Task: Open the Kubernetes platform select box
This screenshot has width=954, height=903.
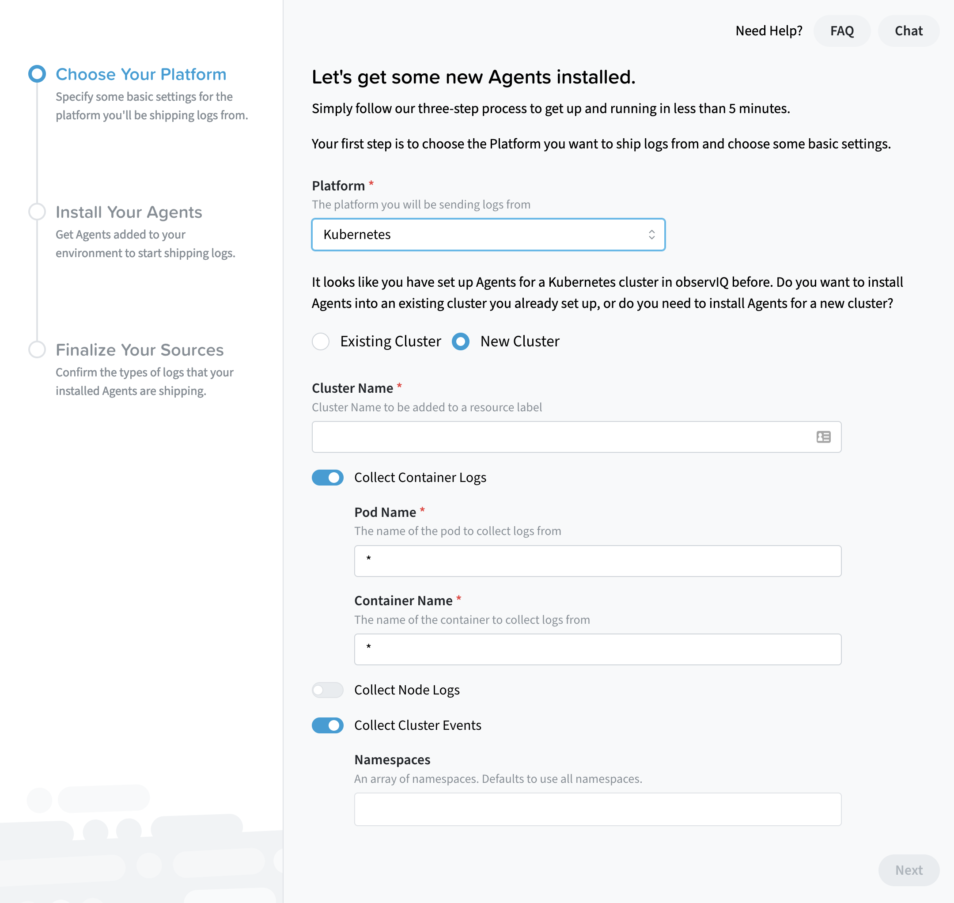Action: tap(481, 235)
